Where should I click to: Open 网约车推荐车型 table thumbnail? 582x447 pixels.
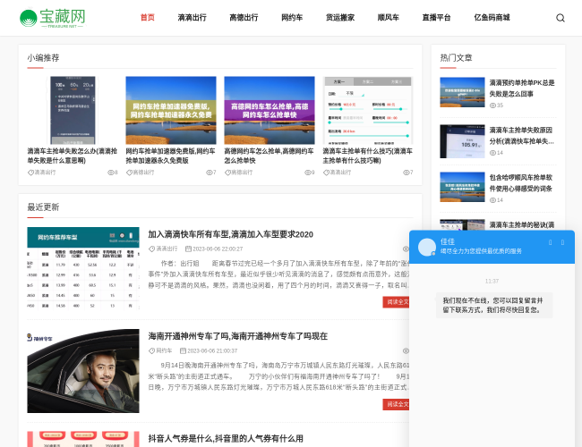click(83, 269)
